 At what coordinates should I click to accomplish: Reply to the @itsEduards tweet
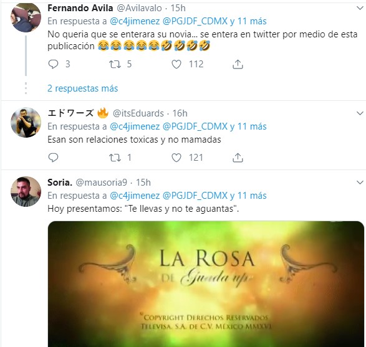coord(53,158)
